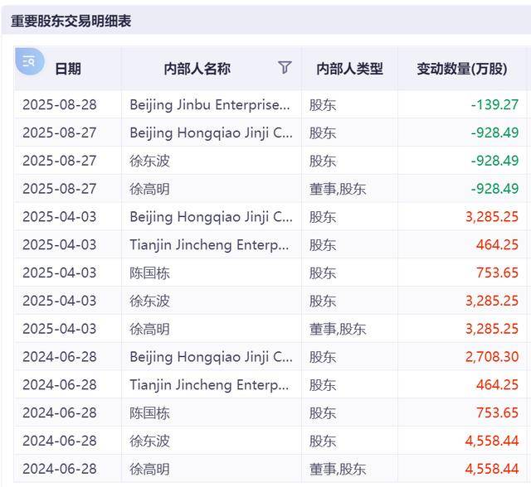
Task: Click the 内部人类型 column header
Action: [x=349, y=69]
